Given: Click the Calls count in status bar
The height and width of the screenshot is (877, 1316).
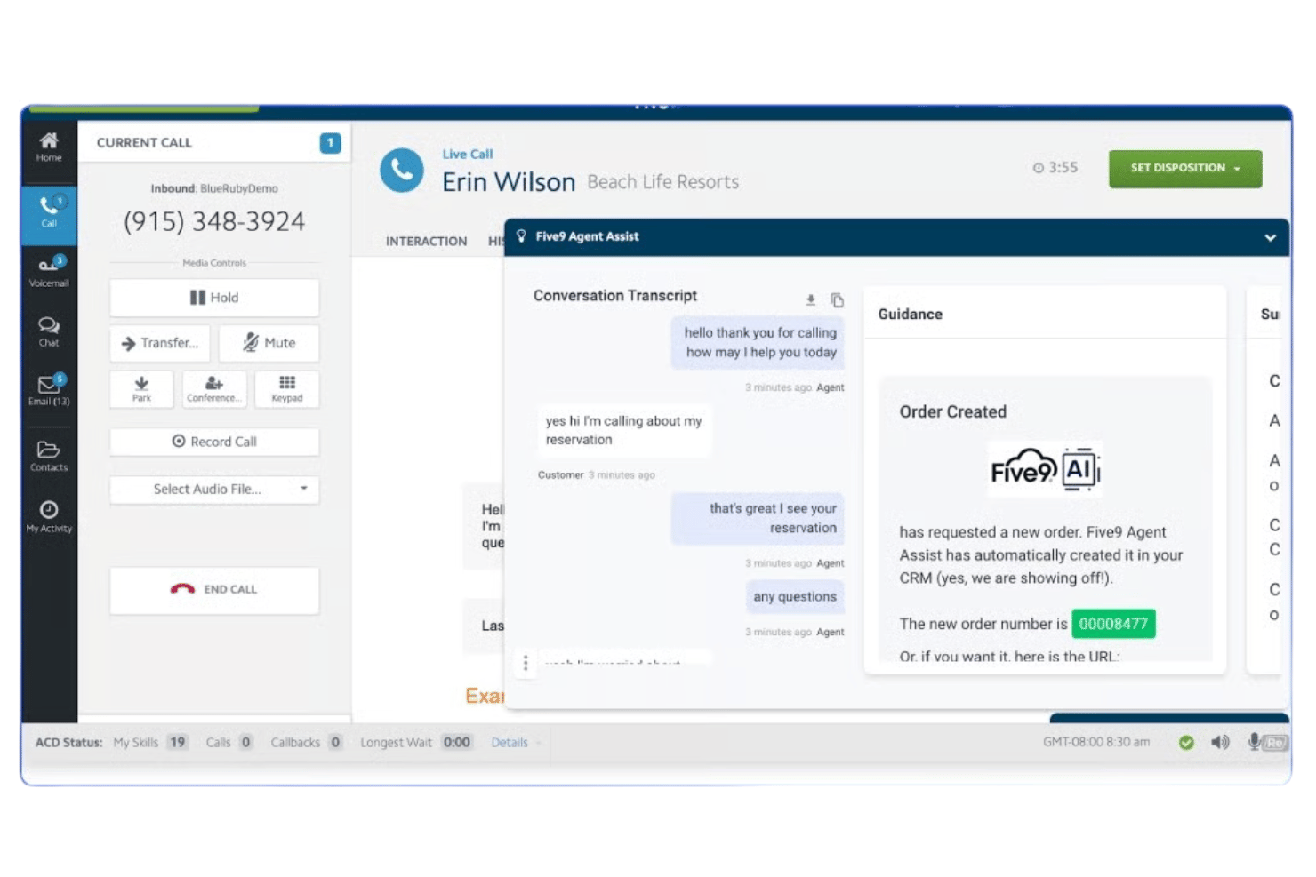Looking at the screenshot, I should [246, 742].
